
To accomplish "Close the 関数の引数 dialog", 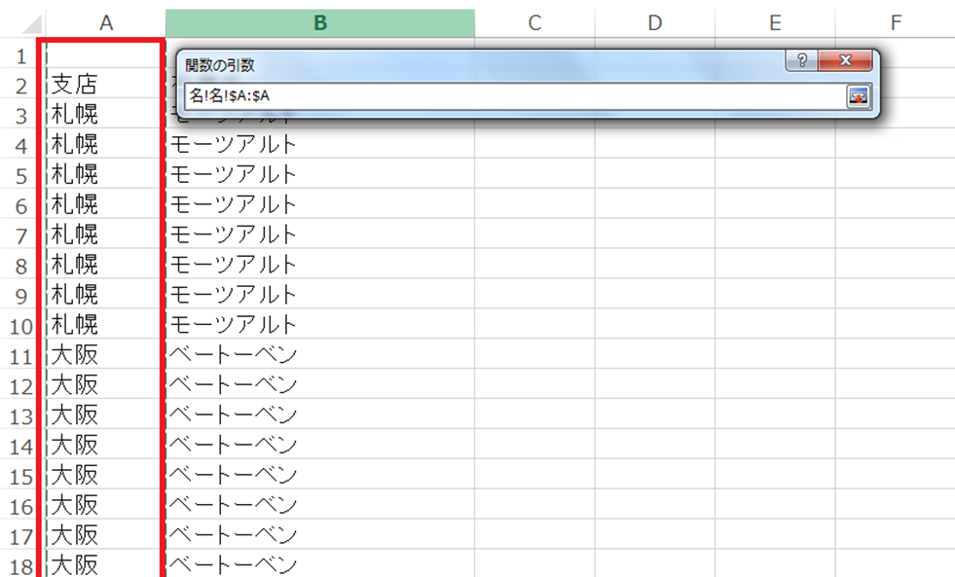I will (x=844, y=61).
